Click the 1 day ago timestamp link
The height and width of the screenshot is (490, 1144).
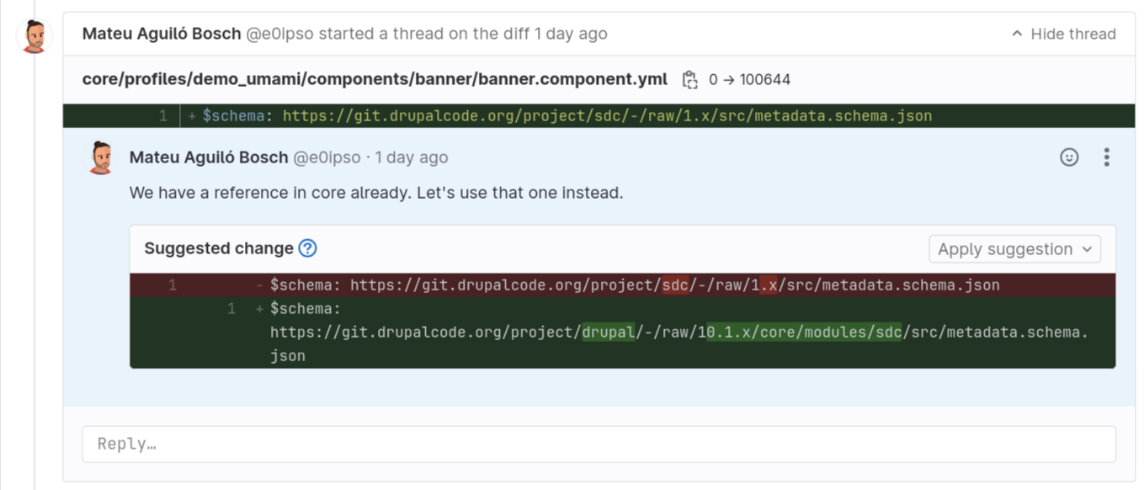tap(412, 157)
